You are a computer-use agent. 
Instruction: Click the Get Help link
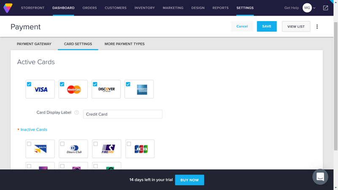pyautogui.click(x=292, y=8)
